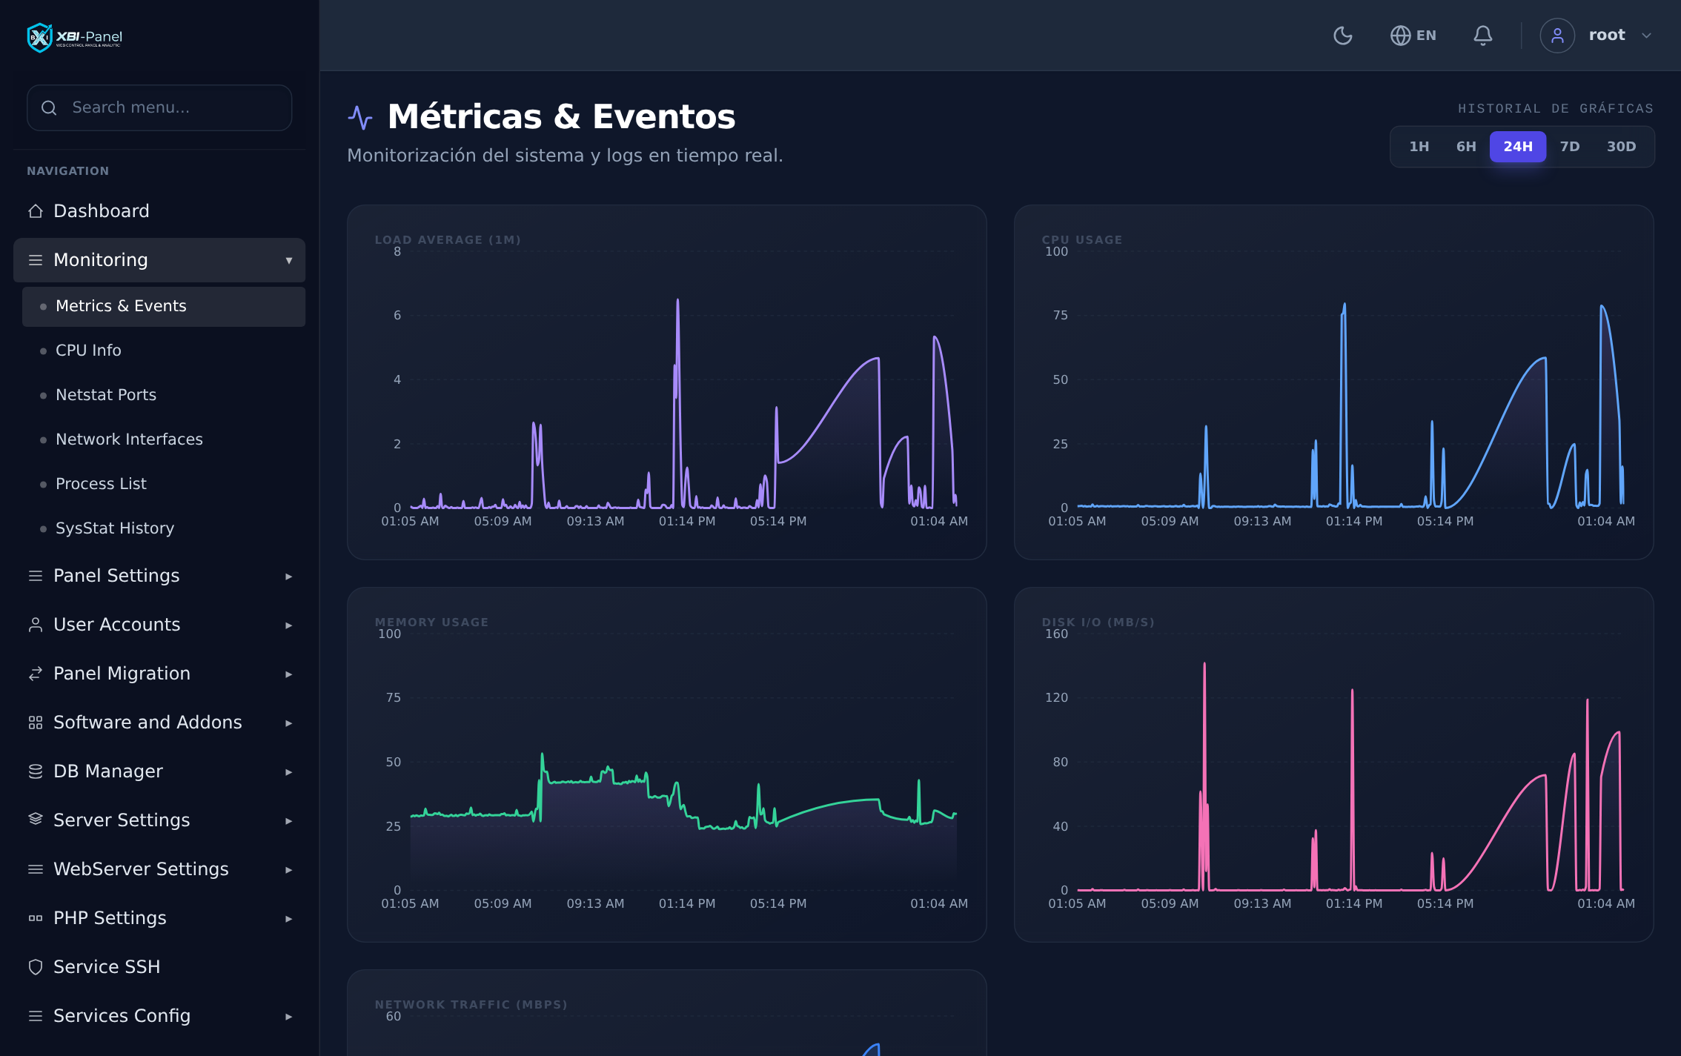The image size is (1681, 1056).
Task: Select the 7D history range
Action: [x=1569, y=147]
